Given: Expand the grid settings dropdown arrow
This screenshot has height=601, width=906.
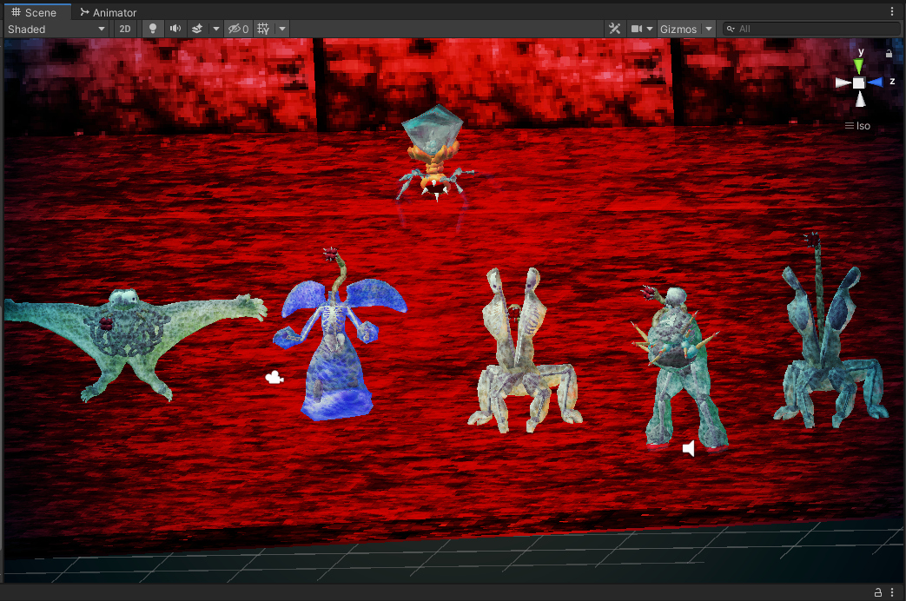Looking at the screenshot, I should (x=282, y=29).
